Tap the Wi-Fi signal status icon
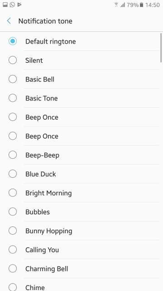The width and height of the screenshot is (163, 291). (116, 5)
